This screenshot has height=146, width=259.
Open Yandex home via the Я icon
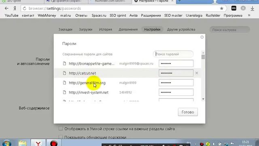[x=15, y=9]
